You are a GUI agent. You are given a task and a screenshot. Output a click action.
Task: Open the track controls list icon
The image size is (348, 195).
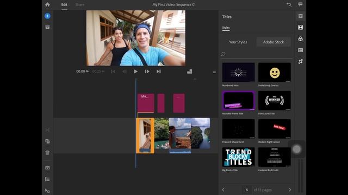pyautogui.click(x=47, y=179)
